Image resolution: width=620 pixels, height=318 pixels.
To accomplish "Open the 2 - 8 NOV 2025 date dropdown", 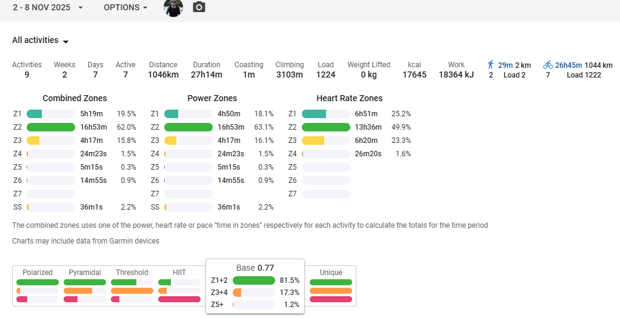I will click(48, 8).
